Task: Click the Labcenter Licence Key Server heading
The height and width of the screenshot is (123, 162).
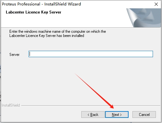Action: pyautogui.click(x=33, y=12)
